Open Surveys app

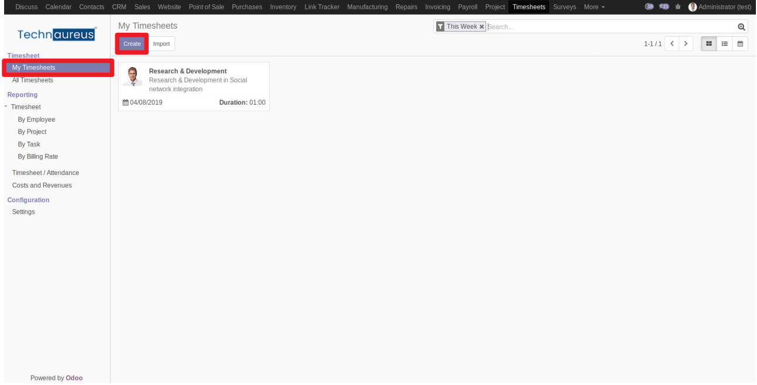tap(565, 7)
